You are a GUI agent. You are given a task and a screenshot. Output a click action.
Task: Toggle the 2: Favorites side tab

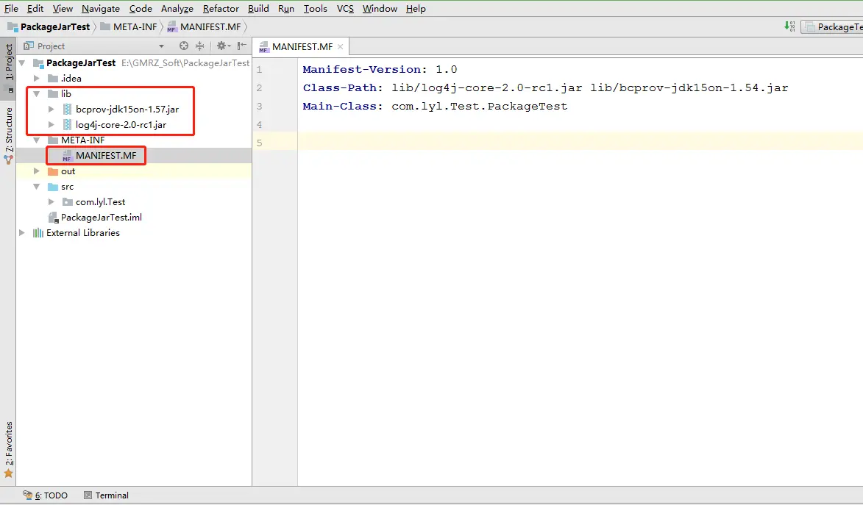9,449
